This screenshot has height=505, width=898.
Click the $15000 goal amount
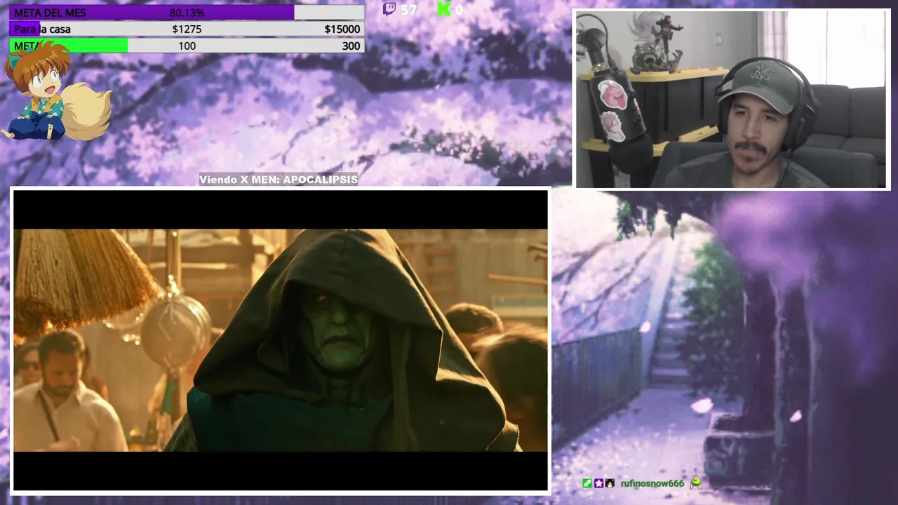(342, 29)
